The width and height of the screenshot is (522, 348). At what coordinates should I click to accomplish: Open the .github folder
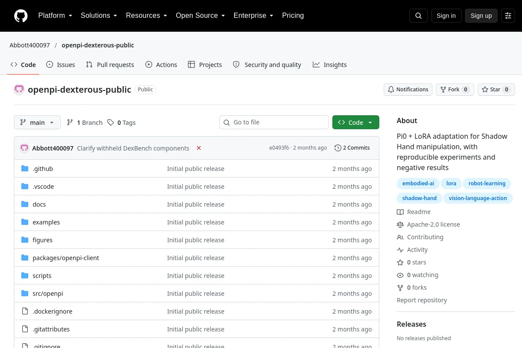43,169
